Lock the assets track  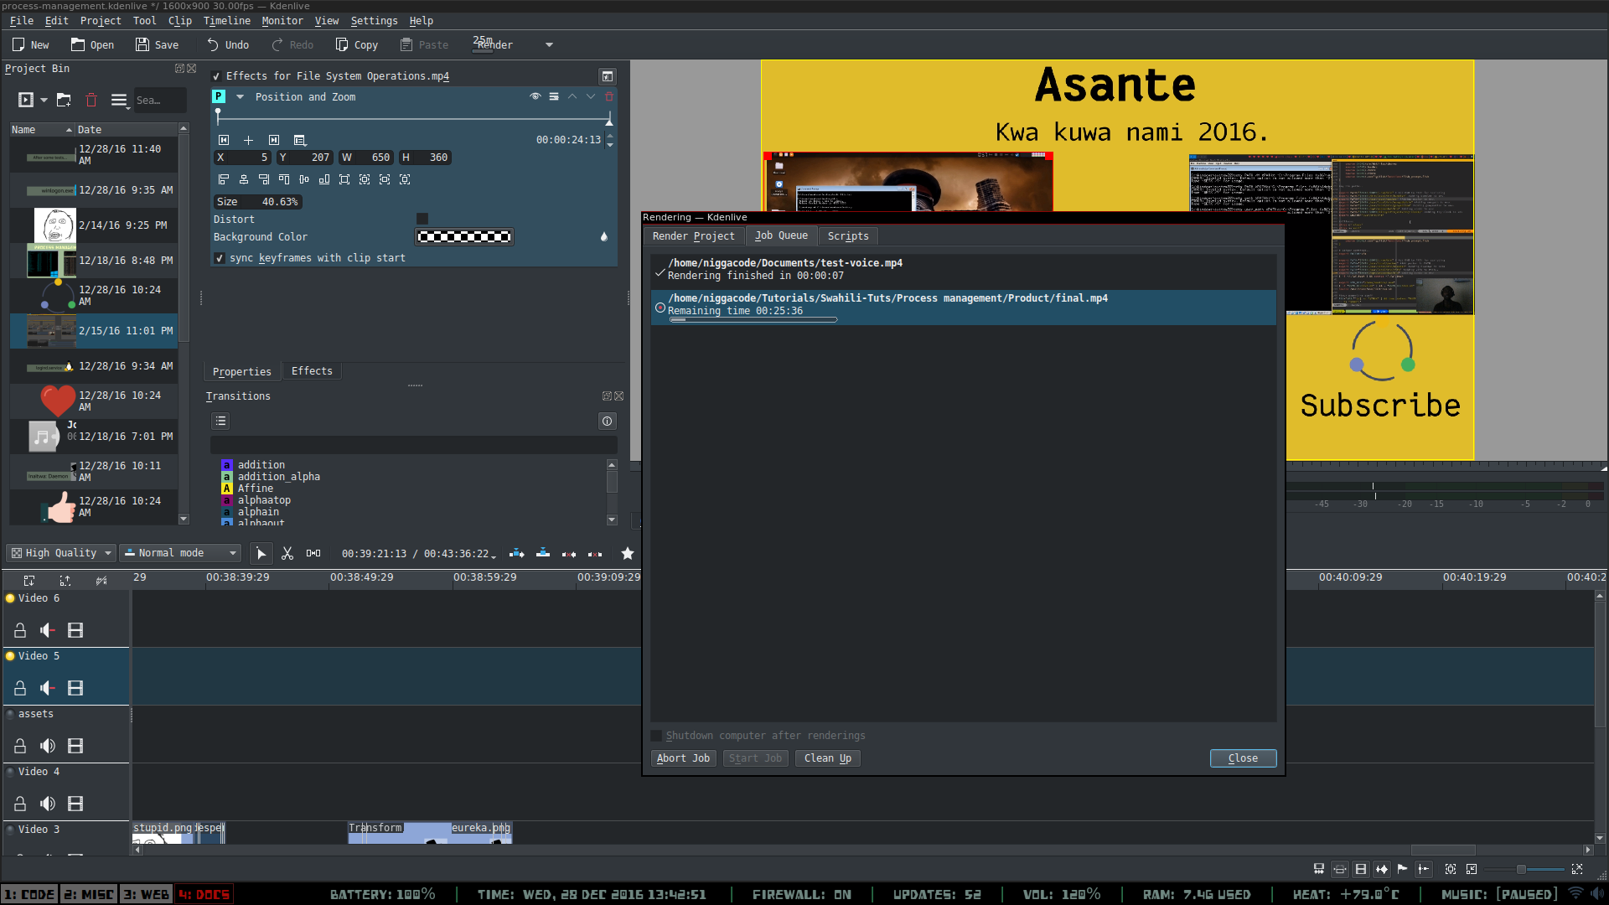click(20, 746)
